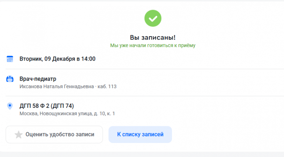Click the blue calendar icon
This screenshot has height=157, width=284.
click(x=10, y=59)
